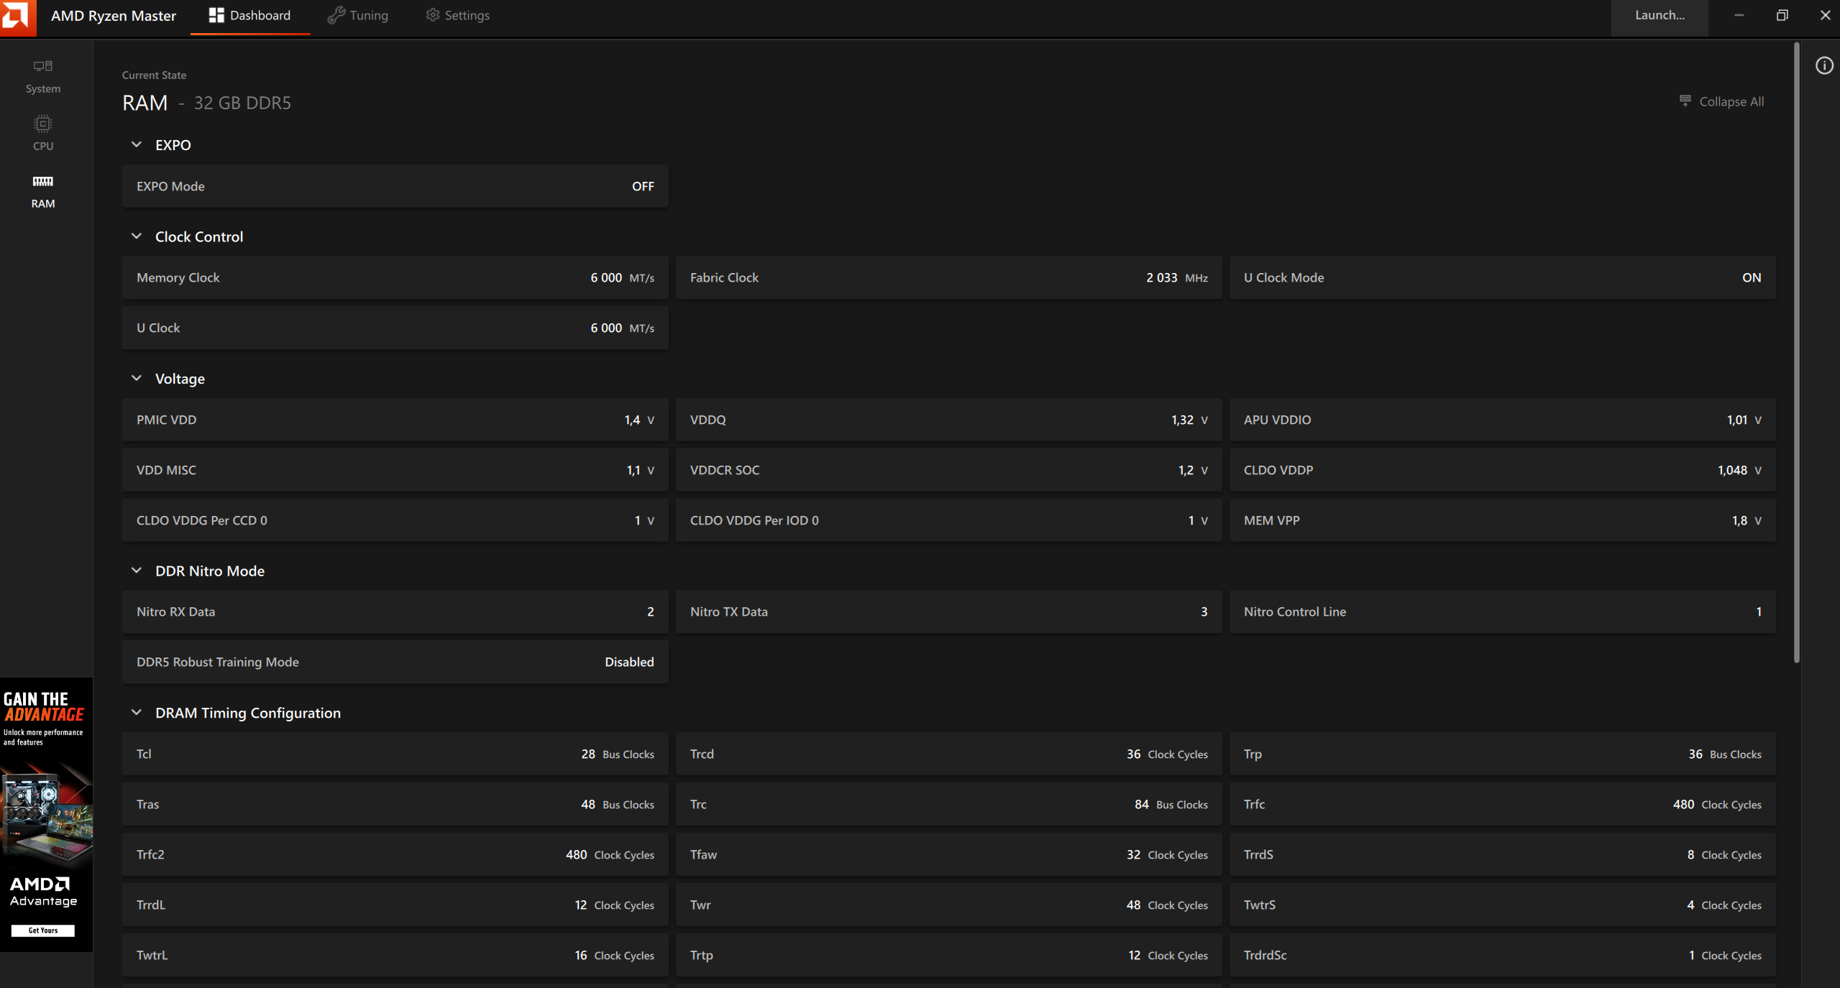This screenshot has height=988, width=1840.
Task: Click DDR5 Robust Training Mode Disabled value
Action: click(x=629, y=662)
